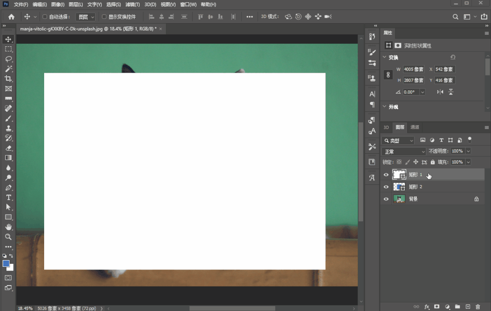Select the Horizontal Type tool
The image size is (491, 311).
[x=9, y=197]
